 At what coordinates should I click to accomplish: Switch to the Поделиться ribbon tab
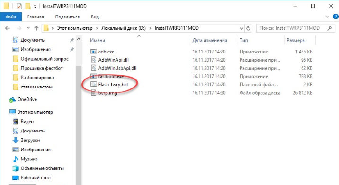pyautogui.click(x=67, y=17)
